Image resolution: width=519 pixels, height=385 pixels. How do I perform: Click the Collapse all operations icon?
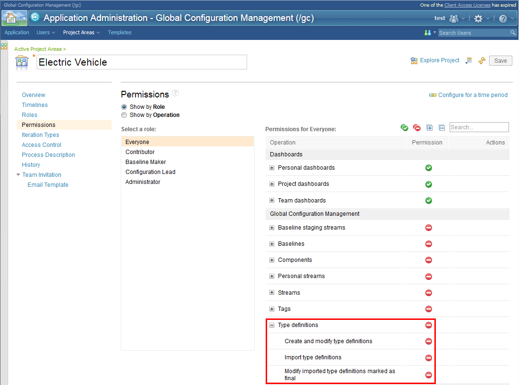coord(442,127)
